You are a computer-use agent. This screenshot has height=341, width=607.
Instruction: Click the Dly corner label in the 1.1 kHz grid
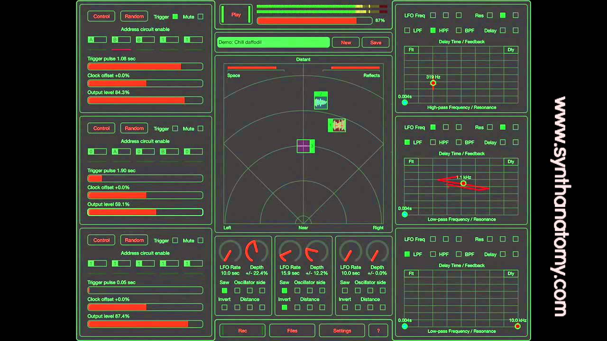pyautogui.click(x=511, y=162)
